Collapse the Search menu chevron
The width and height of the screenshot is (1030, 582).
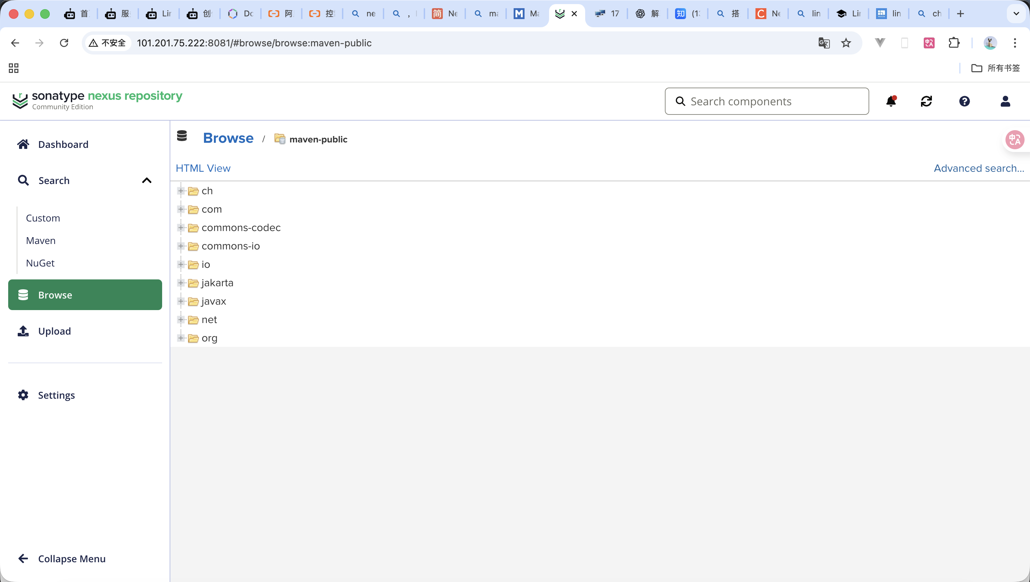pos(147,180)
